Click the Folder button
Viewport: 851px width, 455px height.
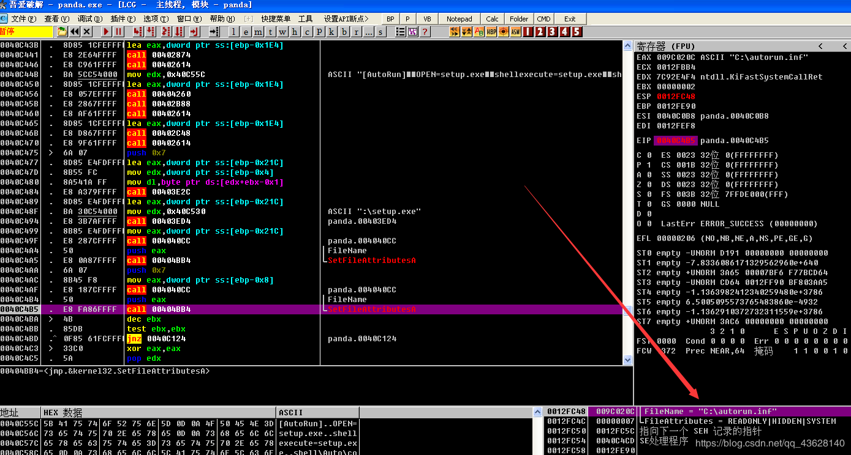pyautogui.click(x=519, y=19)
